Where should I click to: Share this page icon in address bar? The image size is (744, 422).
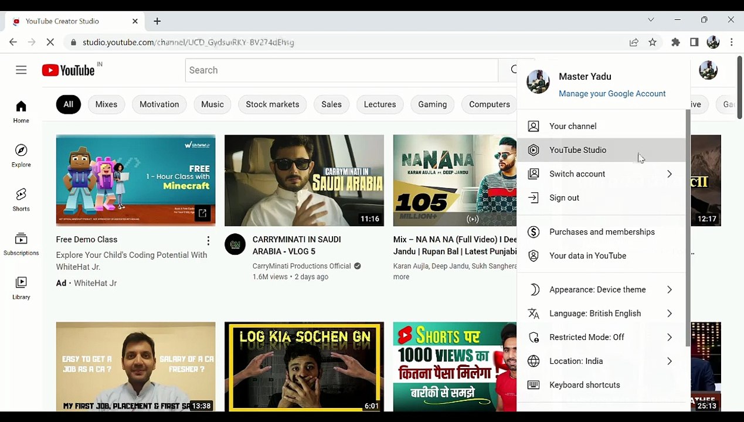(634, 42)
